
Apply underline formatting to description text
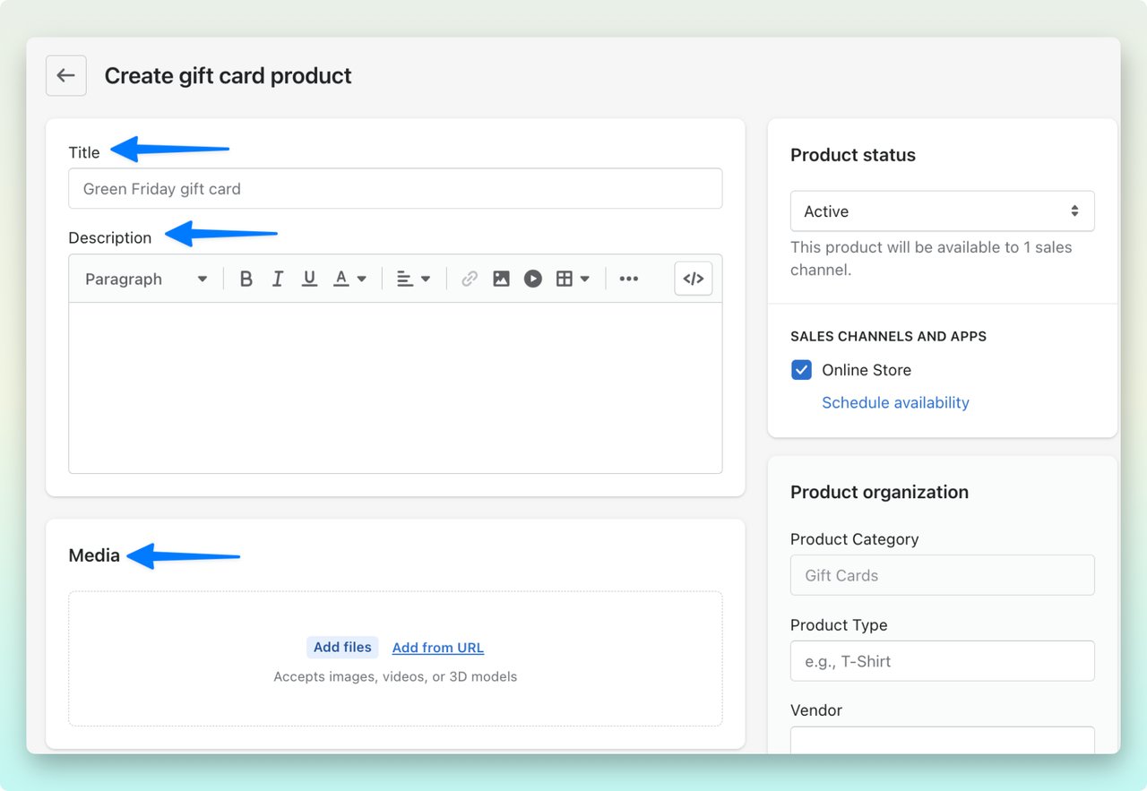click(309, 279)
